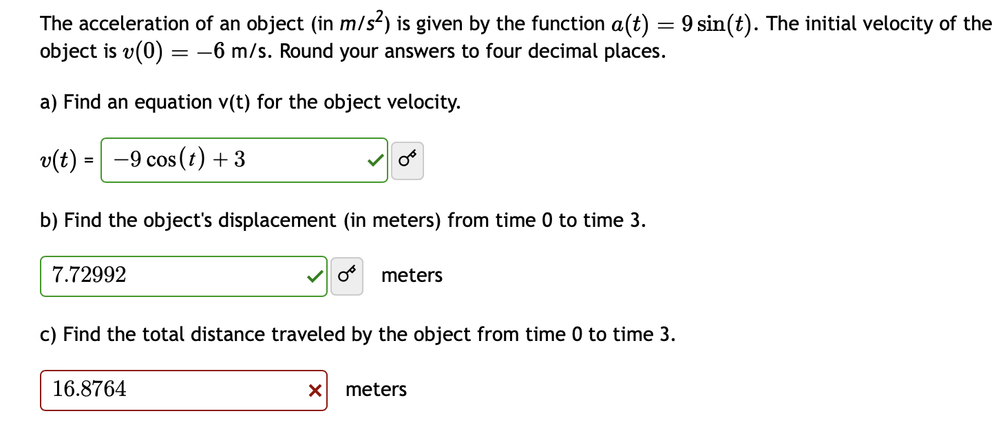Click the key button beside the meters label
The image size is (1005, 429).
tap(347, 275)
